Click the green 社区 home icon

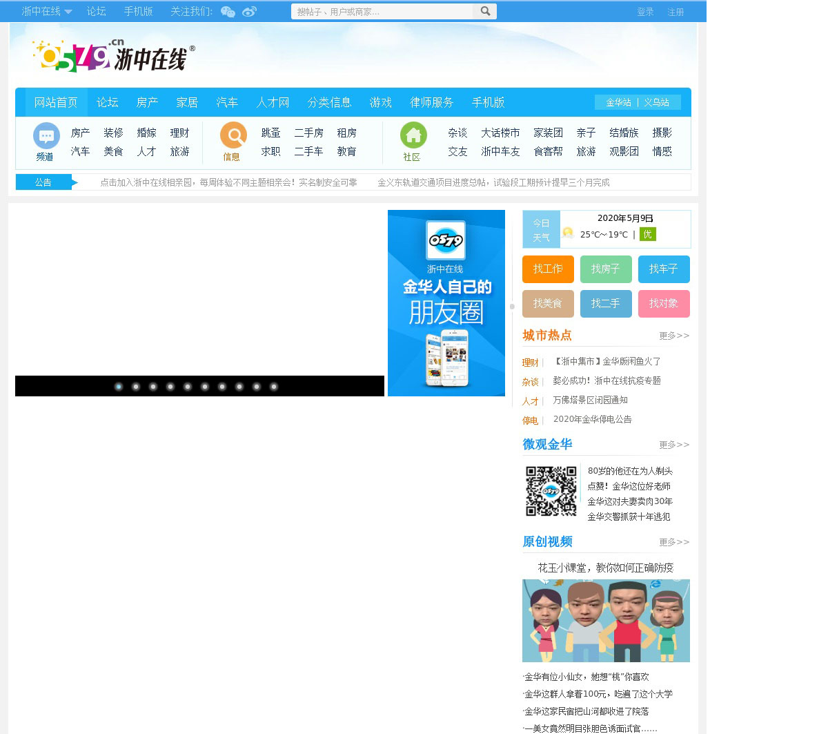coord(413,135)
